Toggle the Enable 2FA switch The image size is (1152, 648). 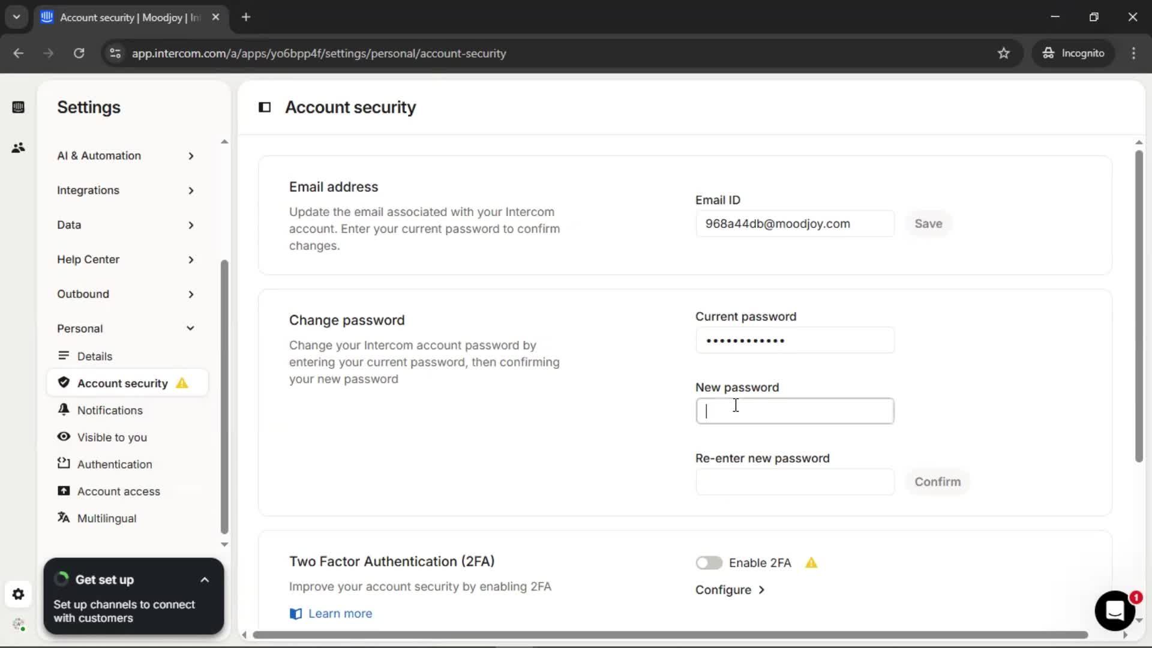[x=709, y=563]
